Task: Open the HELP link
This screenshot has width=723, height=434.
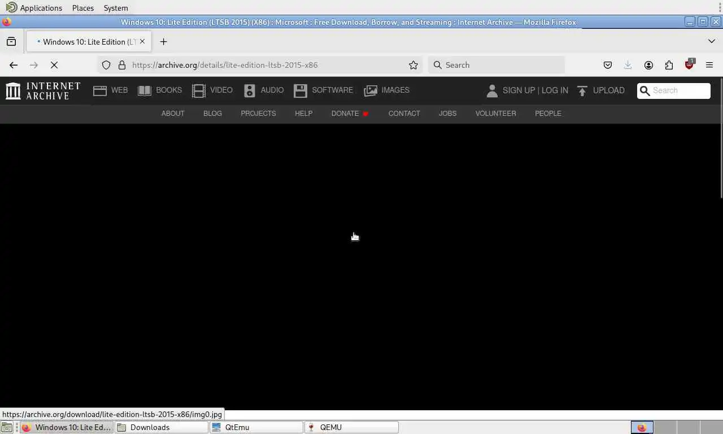Action: 303,114
